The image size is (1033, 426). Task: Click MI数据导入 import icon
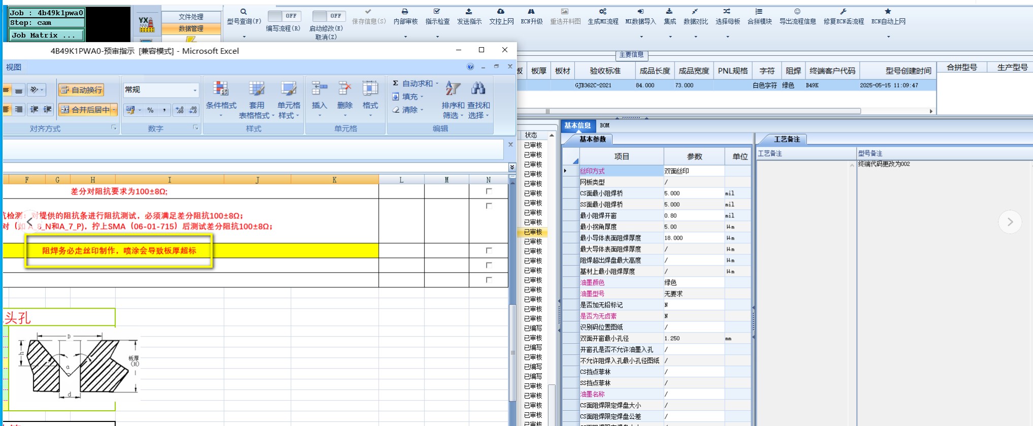point(640,11)
